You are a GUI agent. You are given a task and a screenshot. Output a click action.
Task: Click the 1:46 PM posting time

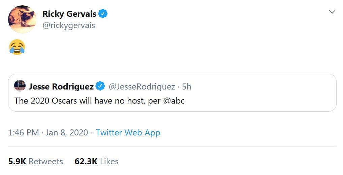(24, 132)
